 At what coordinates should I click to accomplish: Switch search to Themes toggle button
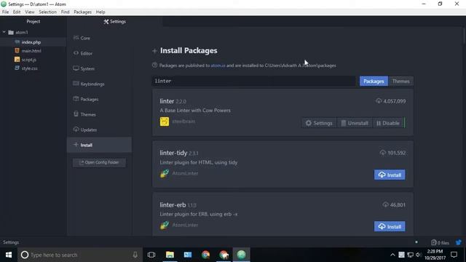tap(400, 81)
